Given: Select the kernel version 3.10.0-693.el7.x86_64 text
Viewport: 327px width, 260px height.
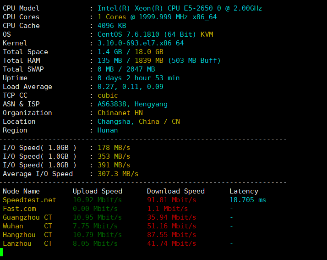Looking at the screenshot, I should [x=141, y=43].
